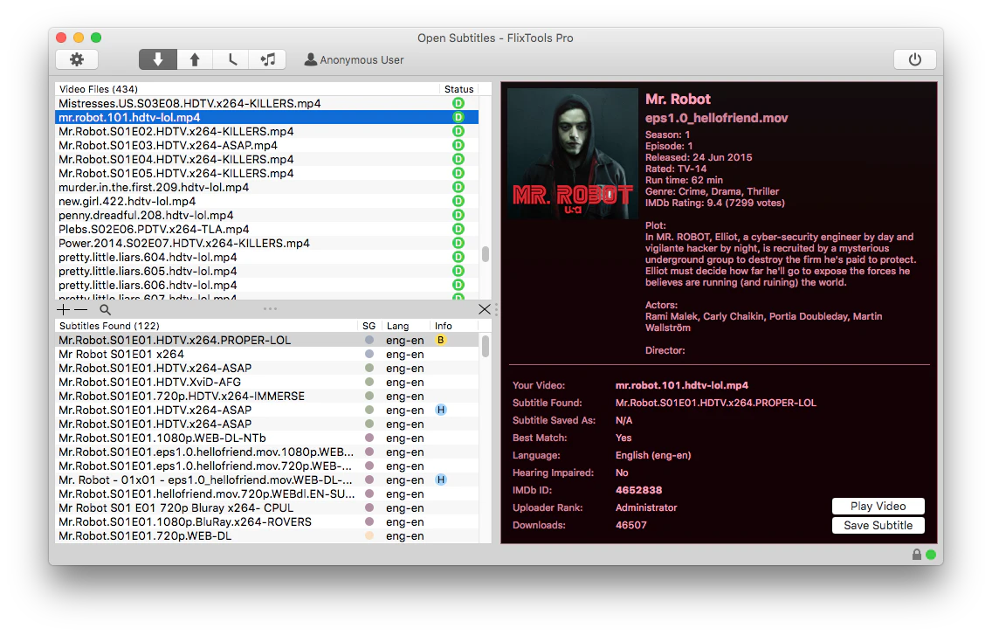This screenshot has width=992, height=635.
Task: Select the Download subtitles toolbar icon
Action: click(x=157, y=59)
